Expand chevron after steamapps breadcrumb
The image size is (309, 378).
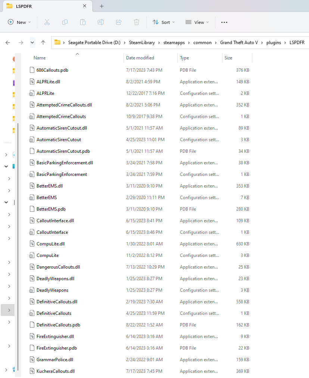189,43
